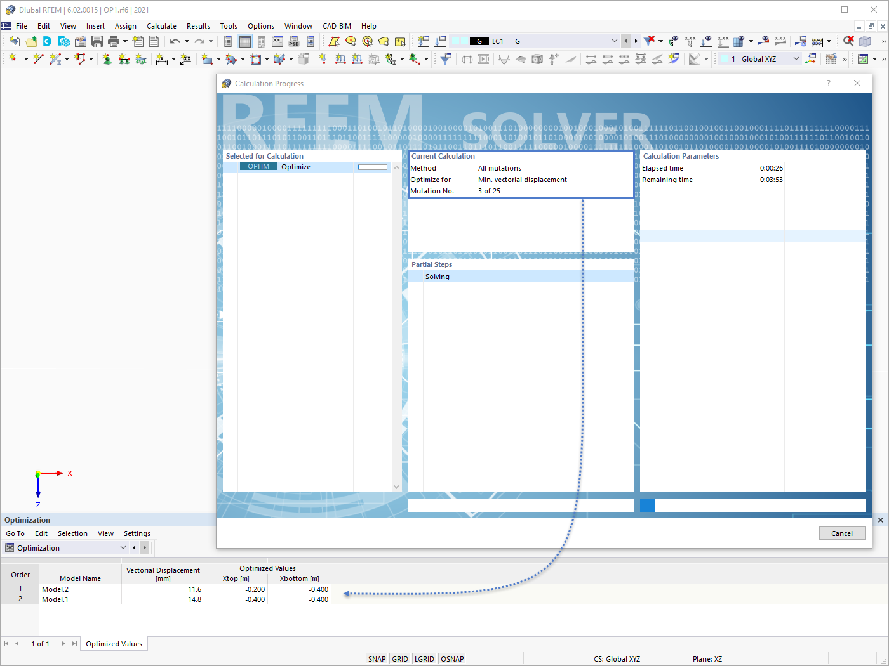
Task: Cancel the running calculation
Action: (x=842, y=533)
